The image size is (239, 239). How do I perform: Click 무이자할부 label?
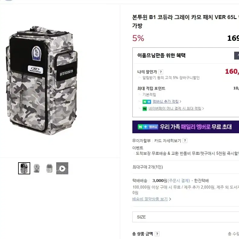coord(141,140)
